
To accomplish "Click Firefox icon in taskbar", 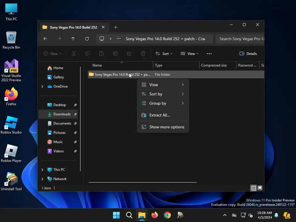I will point(155,215).
